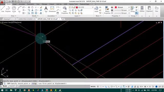This screenshot has width=164, height=92.
Task: Click the new drawing tab plus button
Action: (64, 19)
